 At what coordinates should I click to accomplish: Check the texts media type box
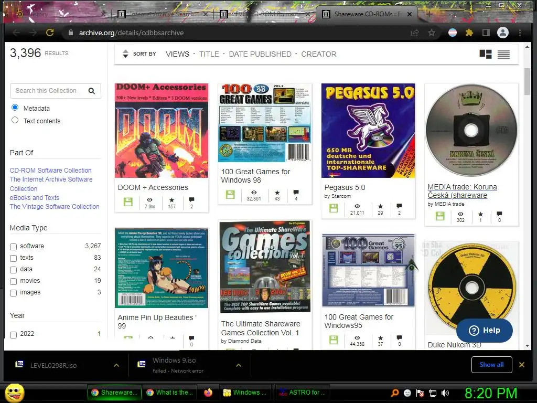coord(13,258)
